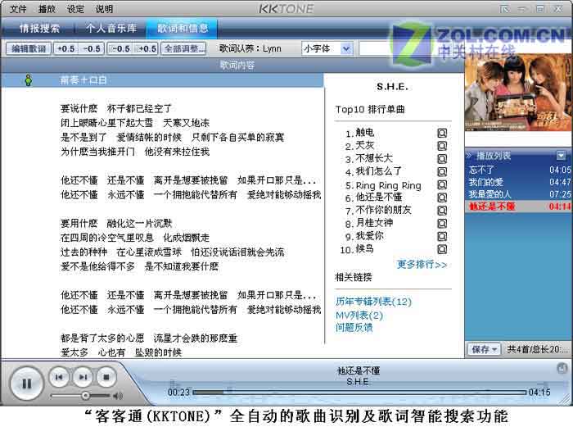
Task: Play 忘不了 from the playlist
Action: coord(519,170)
